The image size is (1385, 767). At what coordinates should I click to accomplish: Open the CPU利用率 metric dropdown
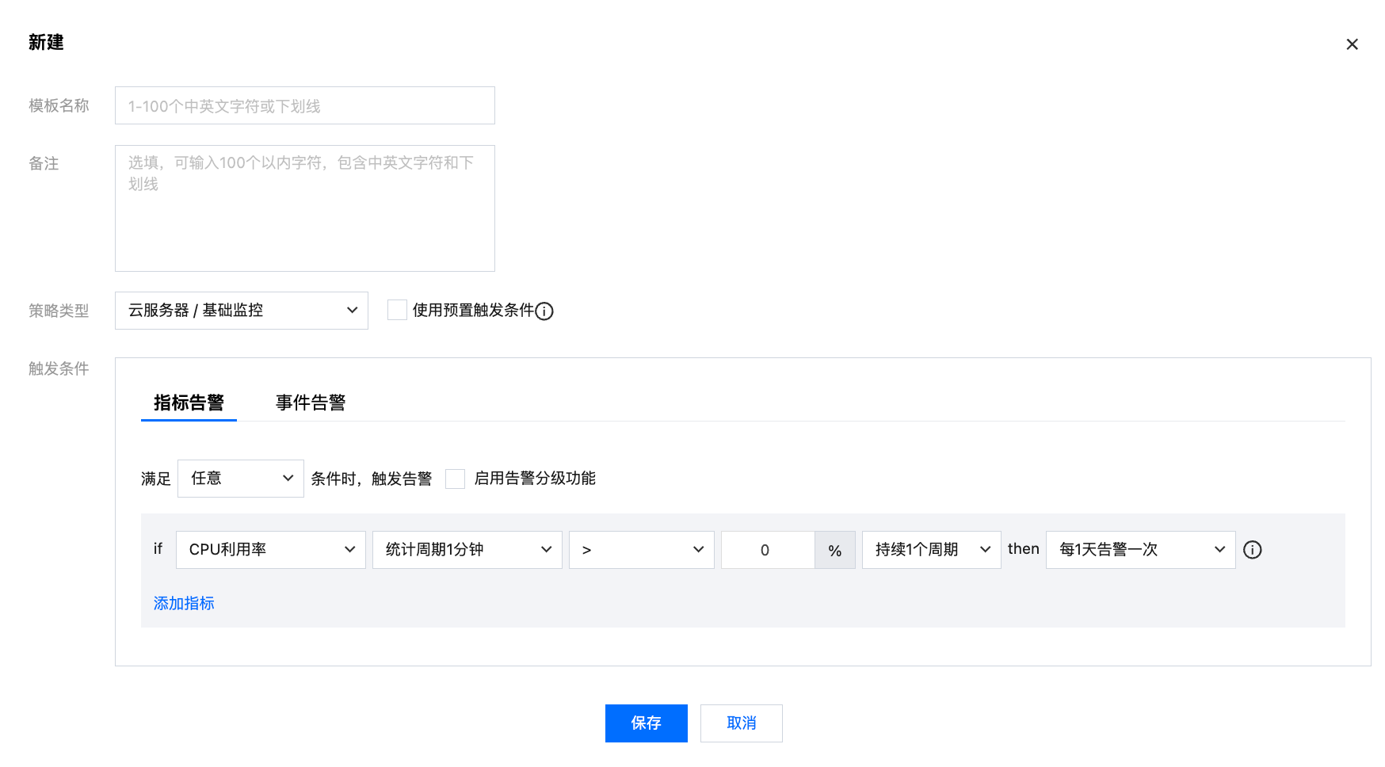(x=270, y=550)
